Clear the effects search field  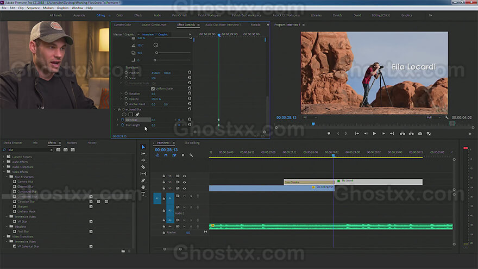point(51,150)
